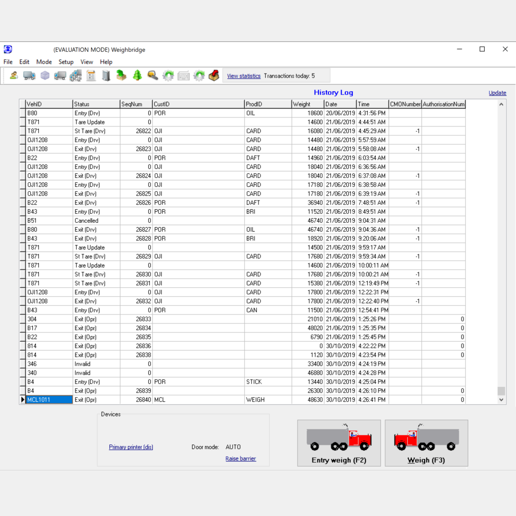The width and height of the screenshot is (516, 516).
Task: Click the Update link above the history log
Action: 497,93
